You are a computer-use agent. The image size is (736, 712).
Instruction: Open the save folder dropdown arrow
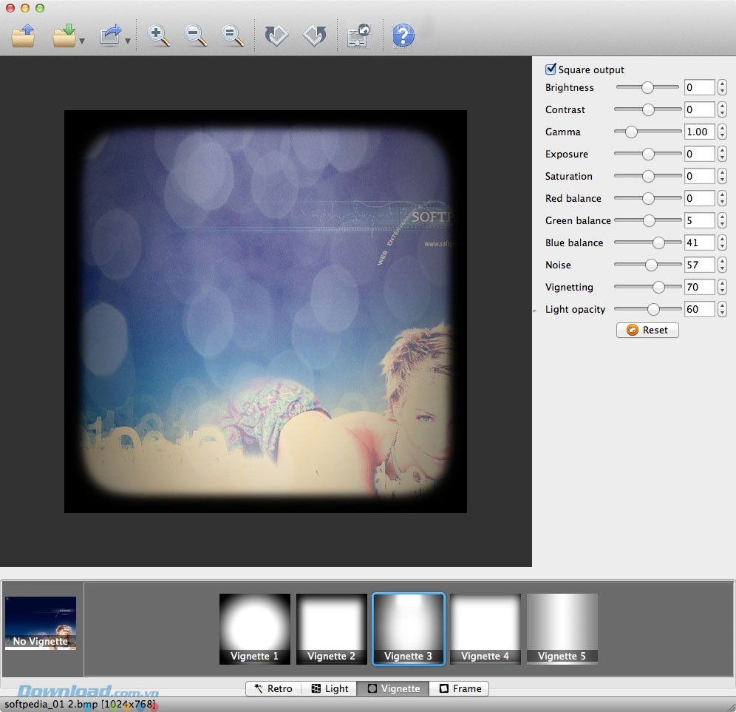pos(82,41)
